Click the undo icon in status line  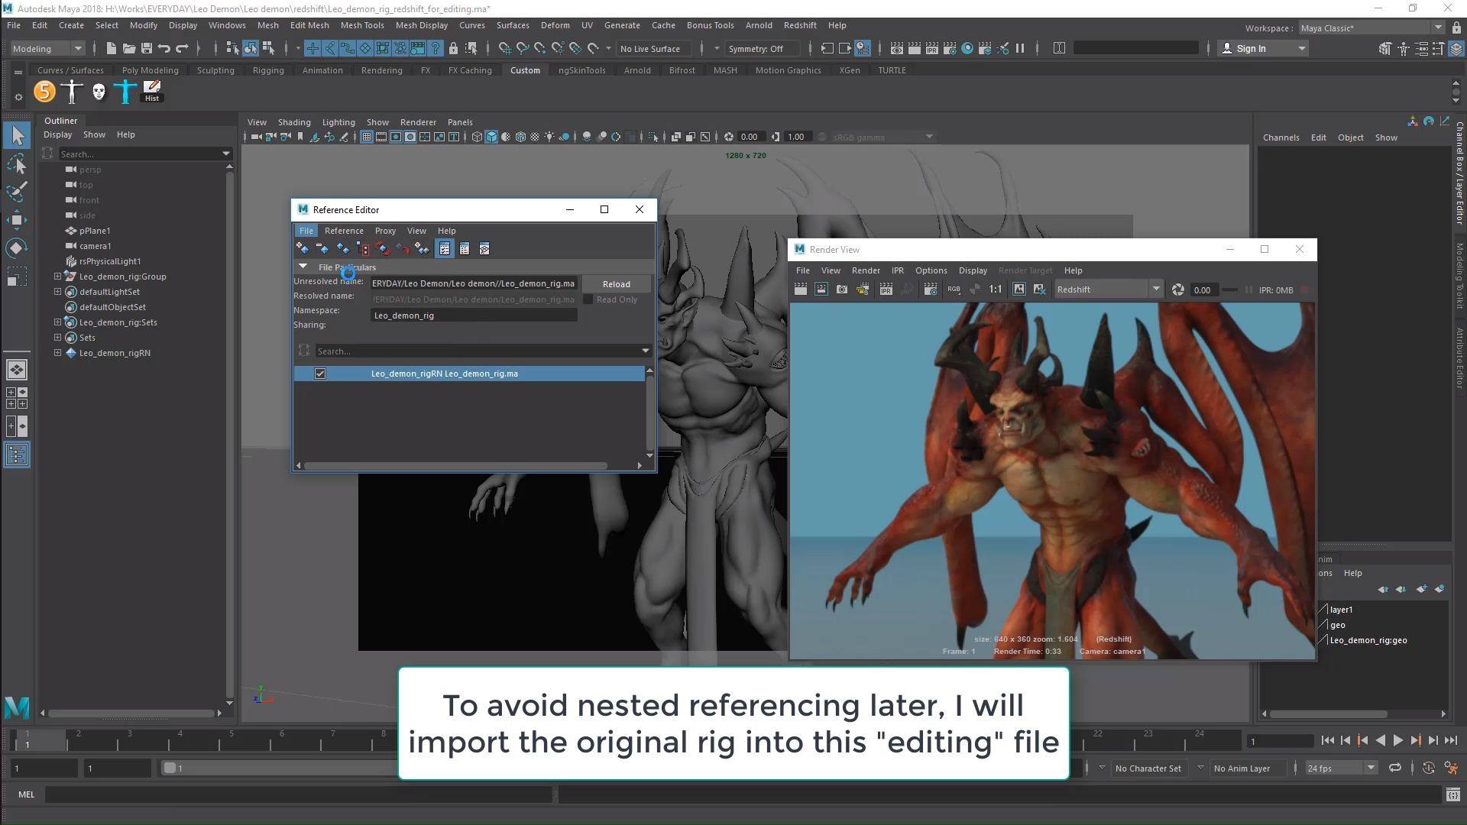pos(164,48)
